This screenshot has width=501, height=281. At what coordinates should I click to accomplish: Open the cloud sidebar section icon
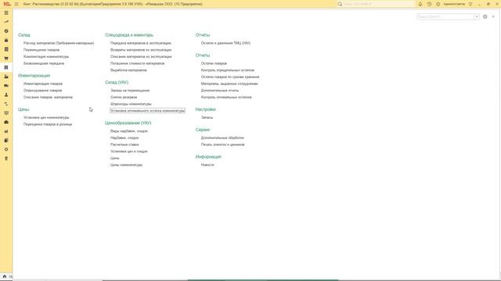coord(6,123)
